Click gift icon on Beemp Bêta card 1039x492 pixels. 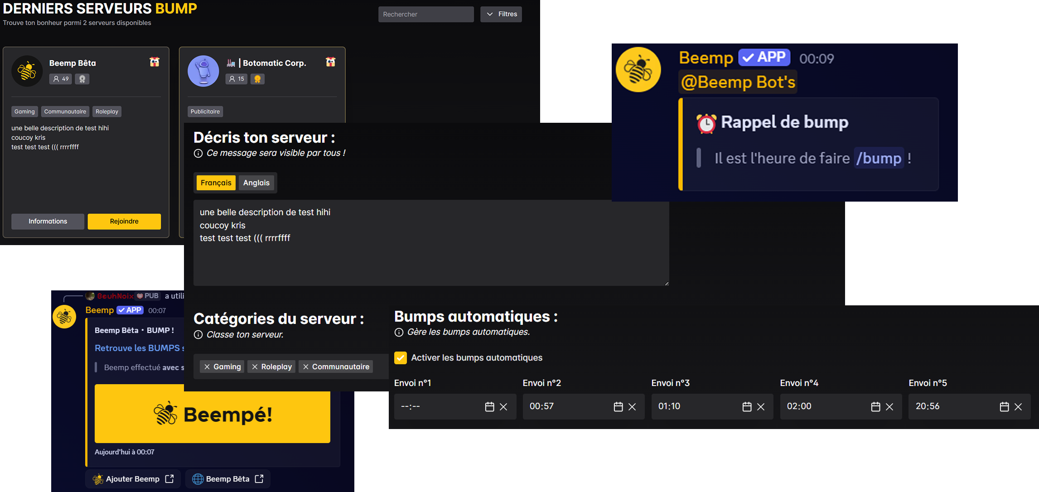click(x=155, y=62)
